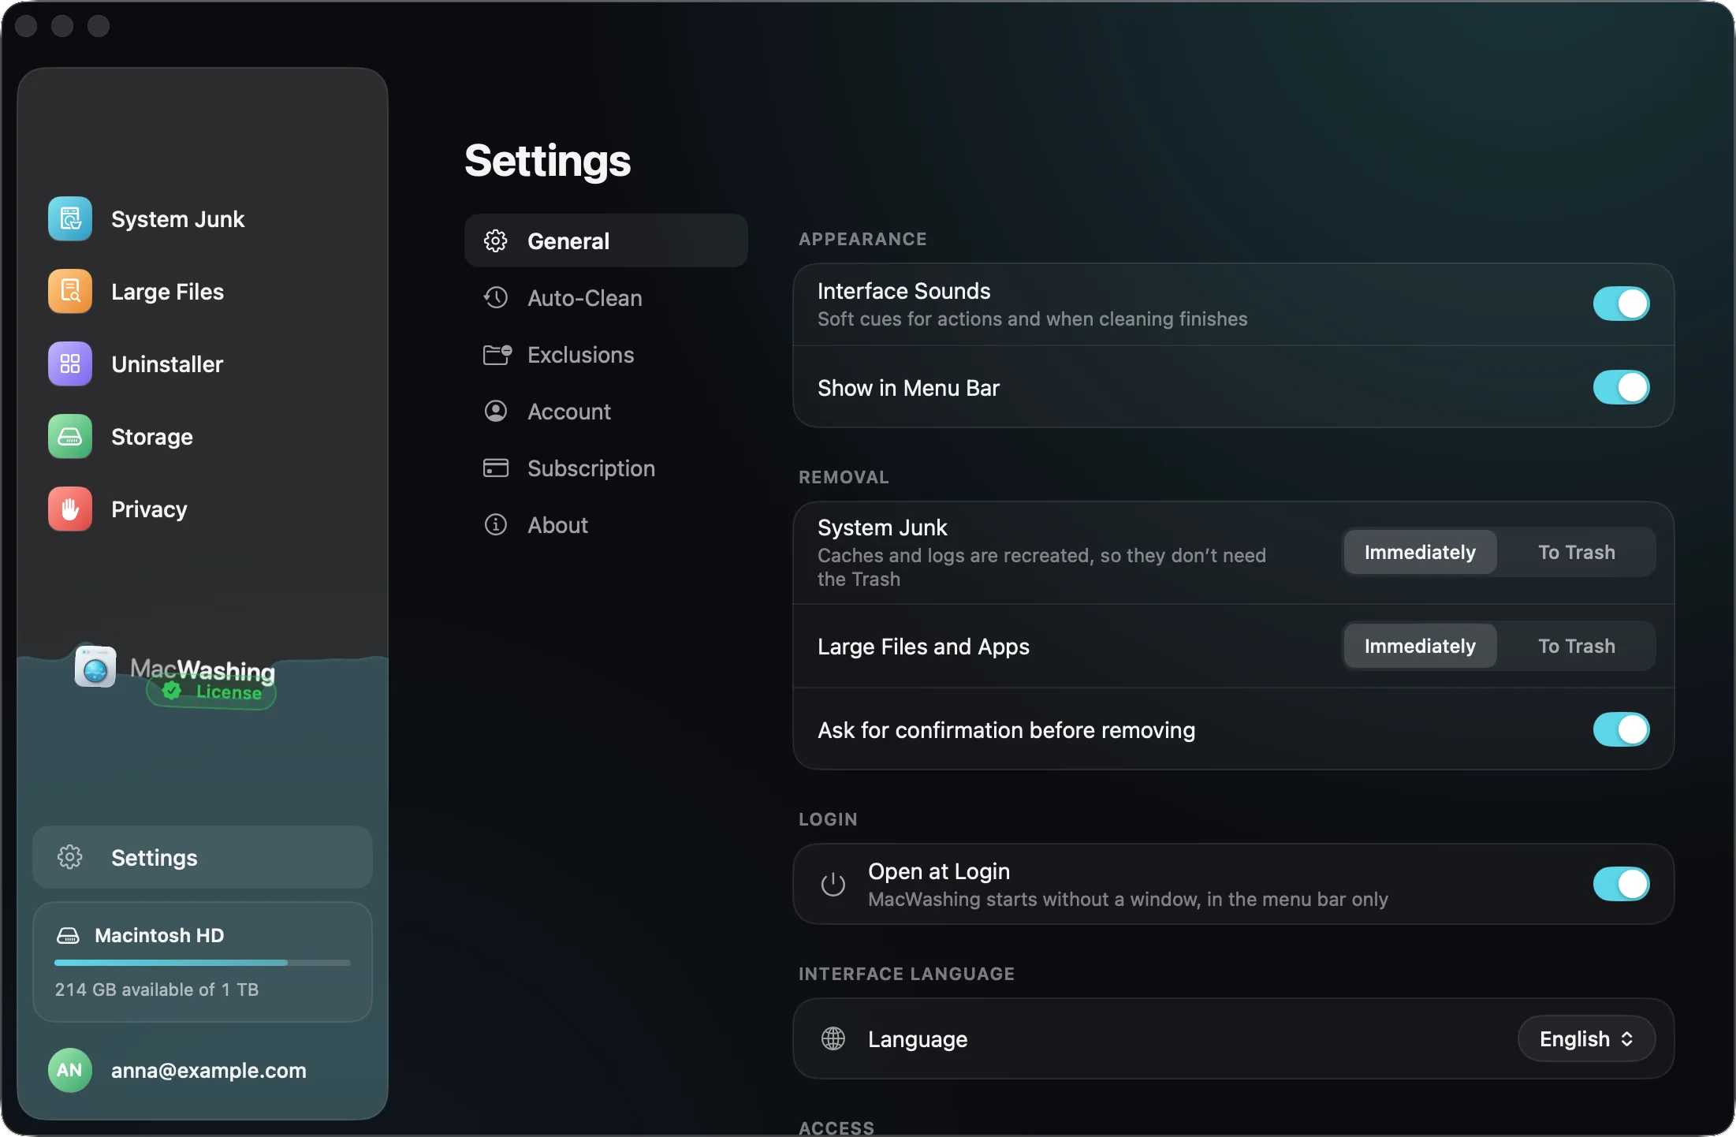1736x1137 pixels.
Task: Click "214 GB available of 1 TB" text
Action: [157, 990]
